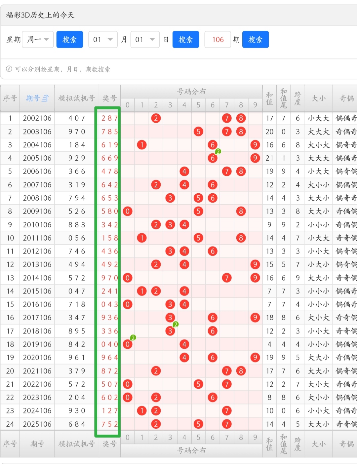Click red ball 9 in row 2020106
The height and width of the screenshot is (464, 357).
(x=255, y=358)
